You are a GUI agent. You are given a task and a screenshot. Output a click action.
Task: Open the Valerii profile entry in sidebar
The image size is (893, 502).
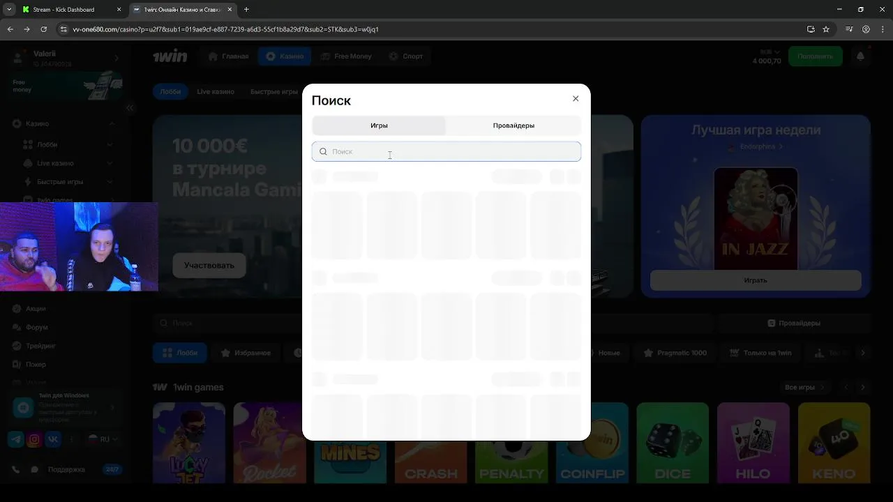pyautogui.click(x=66, y=58)
